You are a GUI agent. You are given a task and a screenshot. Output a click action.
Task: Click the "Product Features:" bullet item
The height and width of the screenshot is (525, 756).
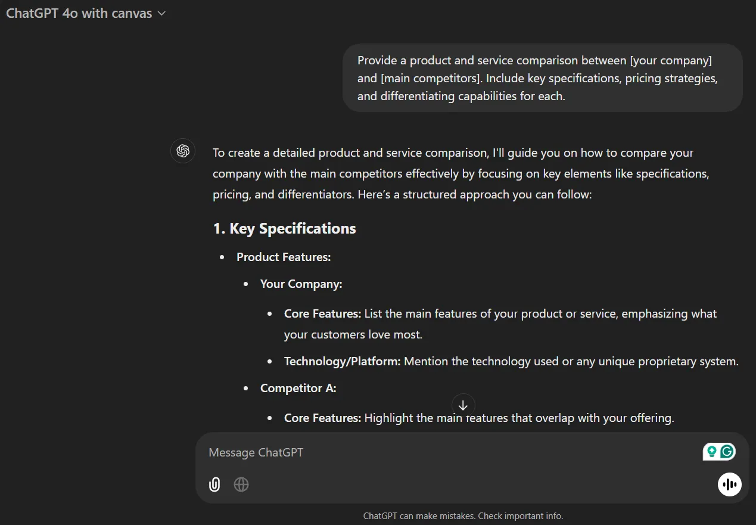(284, 257)
